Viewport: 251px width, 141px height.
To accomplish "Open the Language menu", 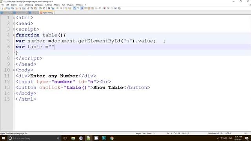I will [x=39, y=5].
